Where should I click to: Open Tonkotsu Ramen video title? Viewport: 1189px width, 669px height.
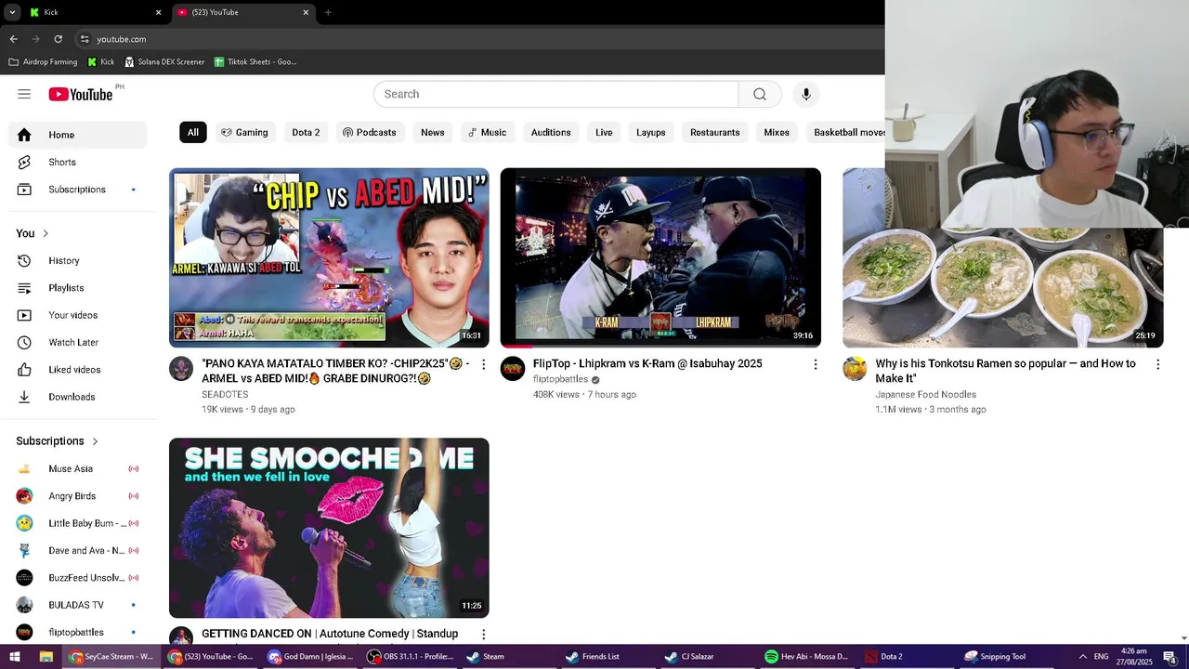click(x=1005, y=371)
